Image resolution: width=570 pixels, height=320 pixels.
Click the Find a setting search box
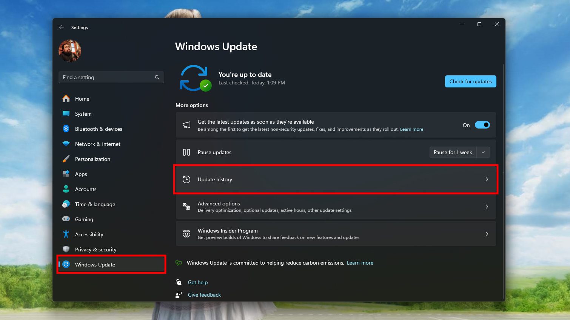(111, 77)
